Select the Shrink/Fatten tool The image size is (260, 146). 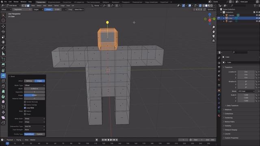pyautogui.click(x=3, y=112)
